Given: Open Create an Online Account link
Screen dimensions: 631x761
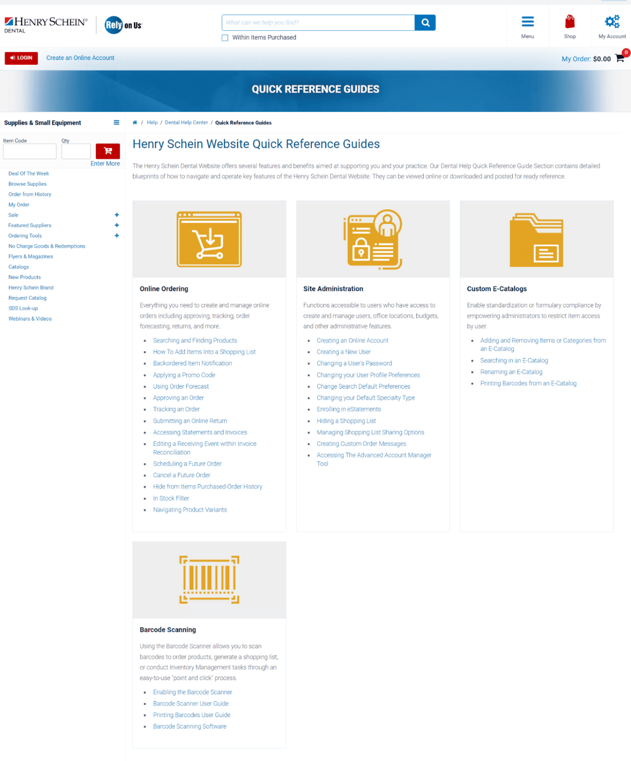Looking at the screenshot, I should click(80, 58).
